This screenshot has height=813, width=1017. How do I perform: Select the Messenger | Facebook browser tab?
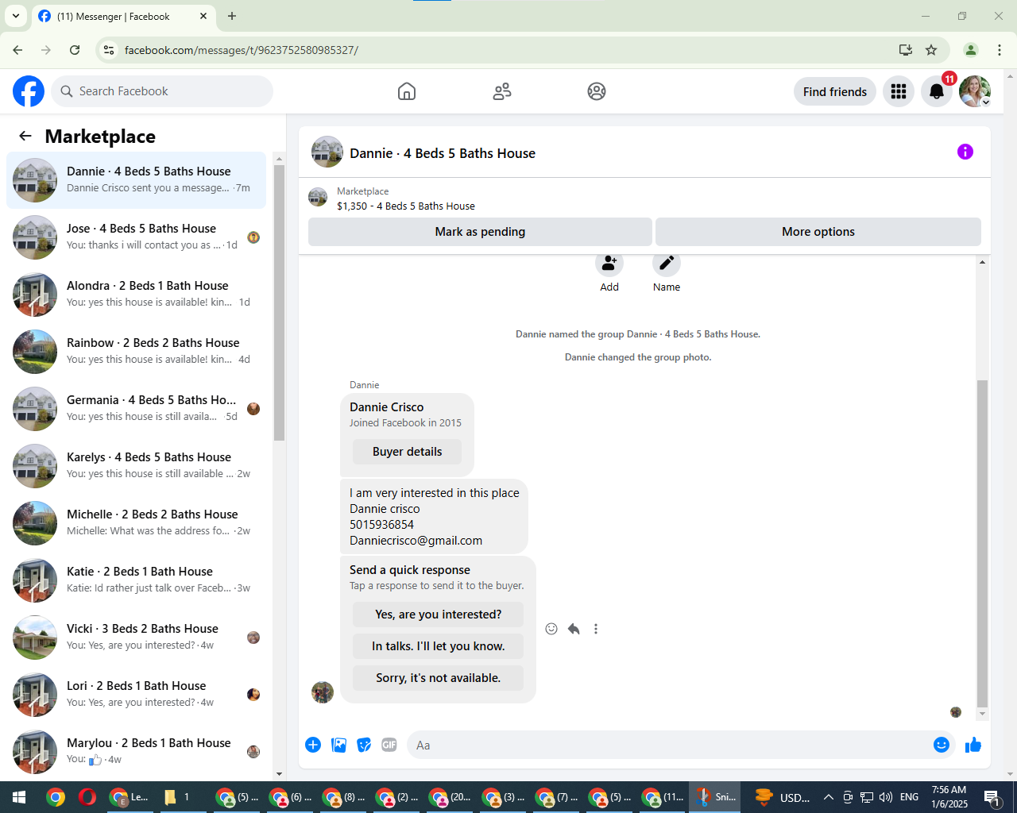123,16
